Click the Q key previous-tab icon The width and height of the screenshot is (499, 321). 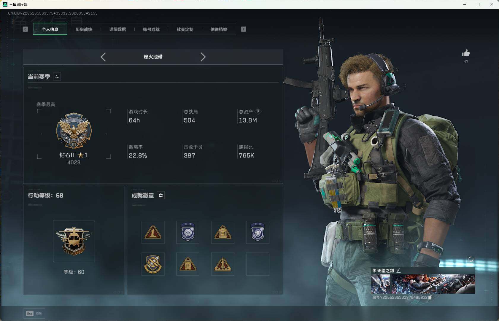(25, 29)
